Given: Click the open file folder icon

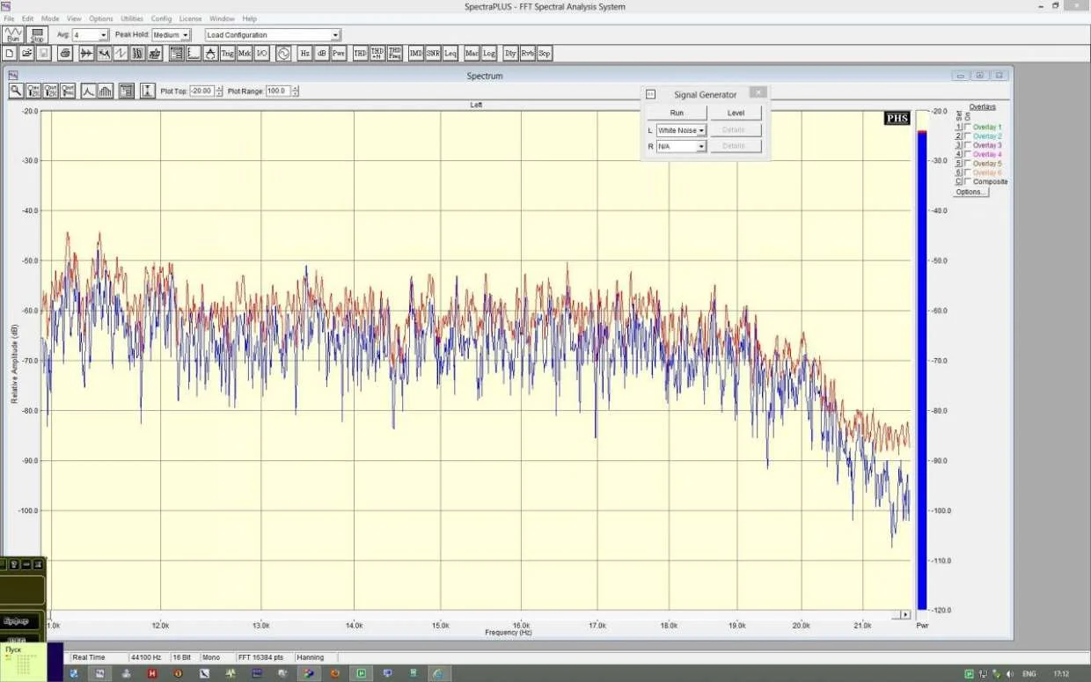Looking at the screenshot, I should [x=26, y=54].
